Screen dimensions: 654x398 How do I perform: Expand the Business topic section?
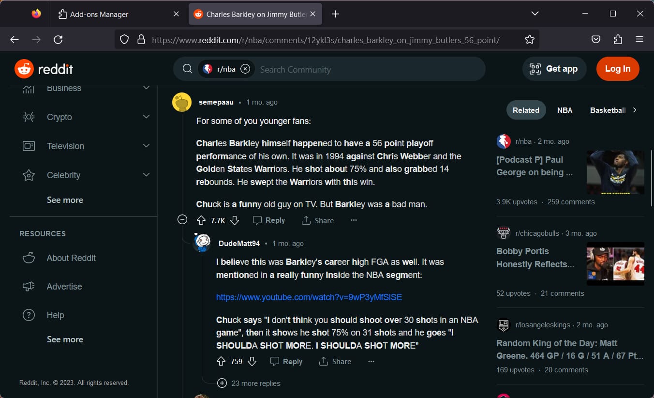(x=146, y=88)
